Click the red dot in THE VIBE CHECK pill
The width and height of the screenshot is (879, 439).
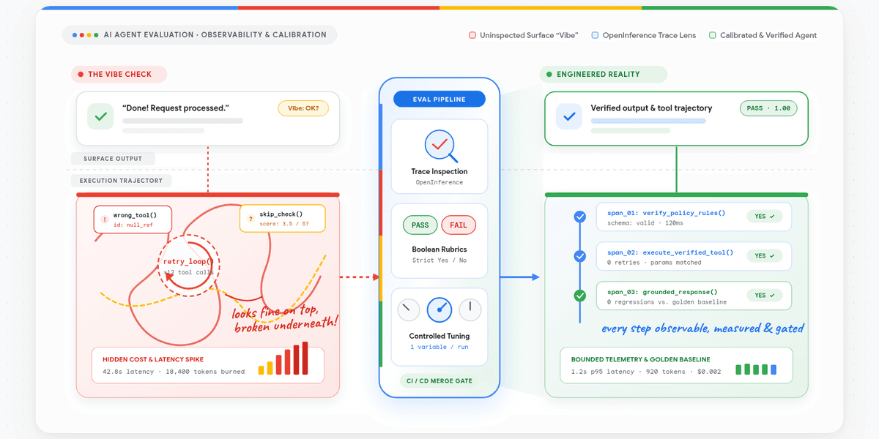pos(81,75)
